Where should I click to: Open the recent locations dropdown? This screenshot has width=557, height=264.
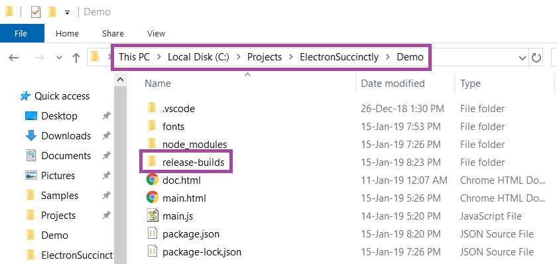coord(59,58)
